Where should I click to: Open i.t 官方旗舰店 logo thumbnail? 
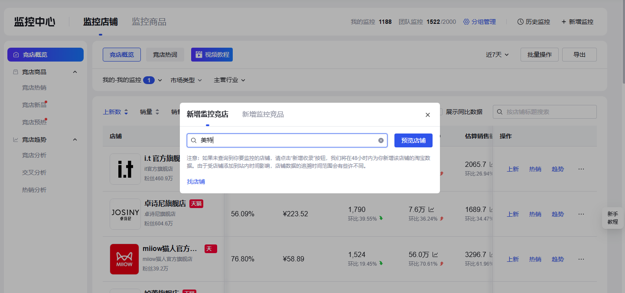[x=125, y=169]
